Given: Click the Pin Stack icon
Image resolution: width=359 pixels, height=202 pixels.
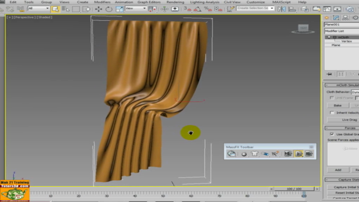Looking at the screenshot, I should coord(329,74).
